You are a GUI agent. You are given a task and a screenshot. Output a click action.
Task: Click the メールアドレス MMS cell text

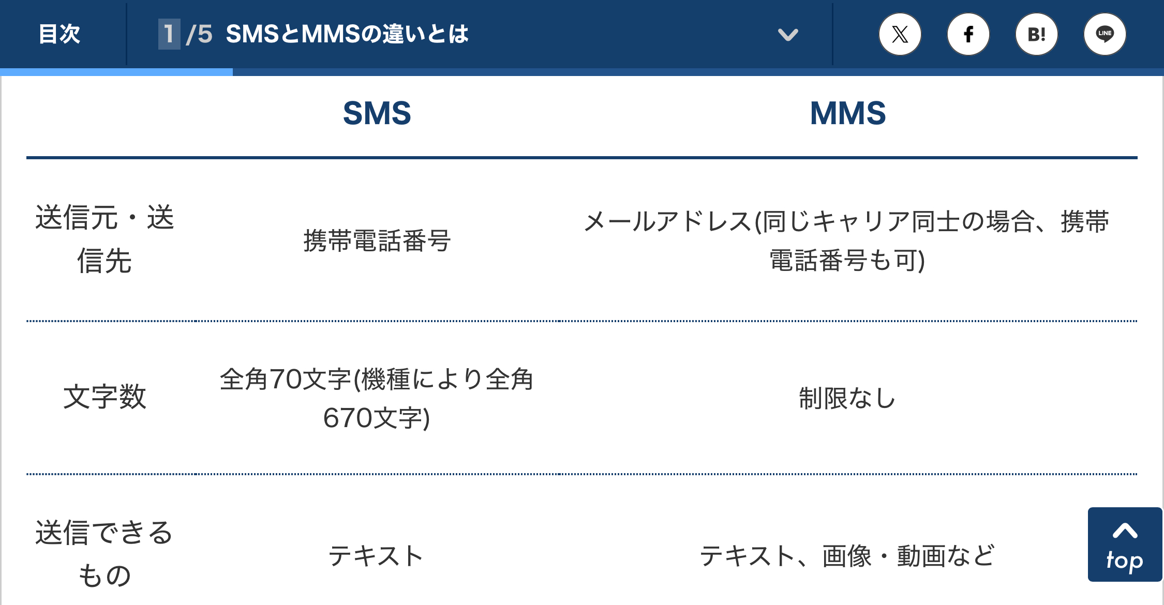point(846,241)
